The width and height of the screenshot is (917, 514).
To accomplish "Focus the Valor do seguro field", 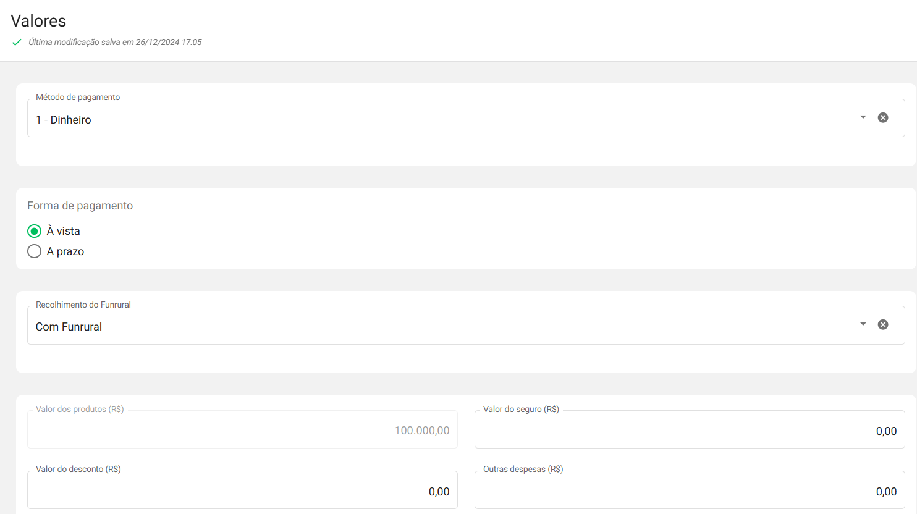I will (x=689, y=431).
